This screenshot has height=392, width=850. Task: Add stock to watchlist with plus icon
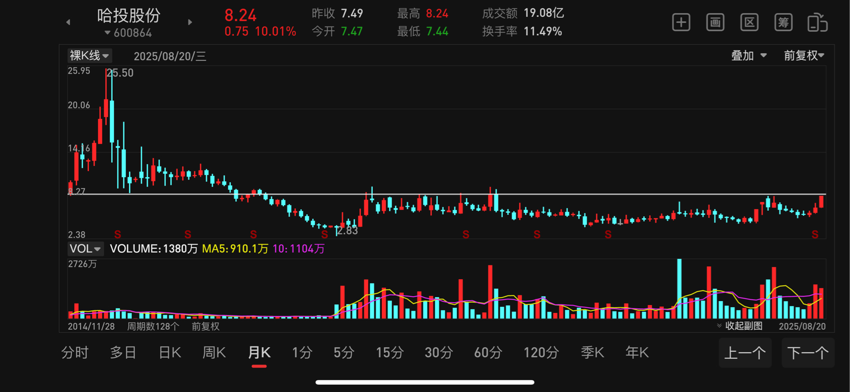(681, 22)
